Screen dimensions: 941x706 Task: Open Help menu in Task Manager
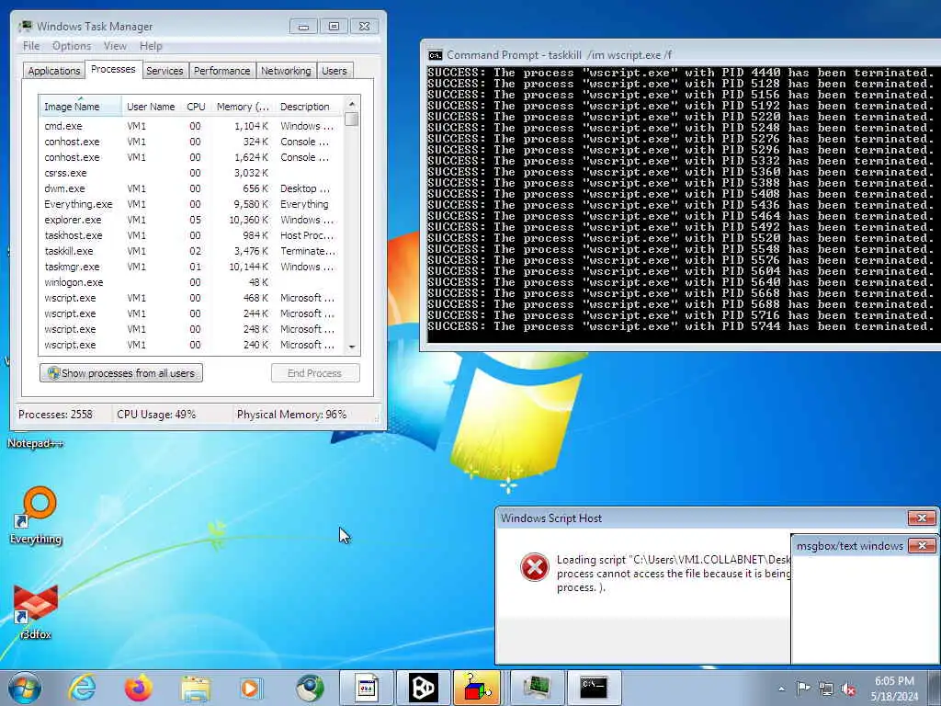click(151, 46)
